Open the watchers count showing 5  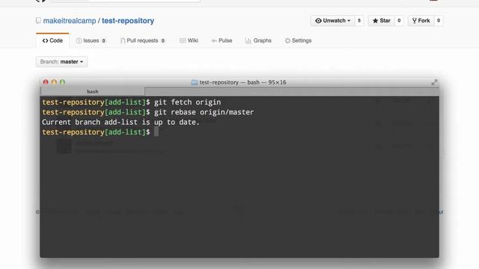(359, 21)
